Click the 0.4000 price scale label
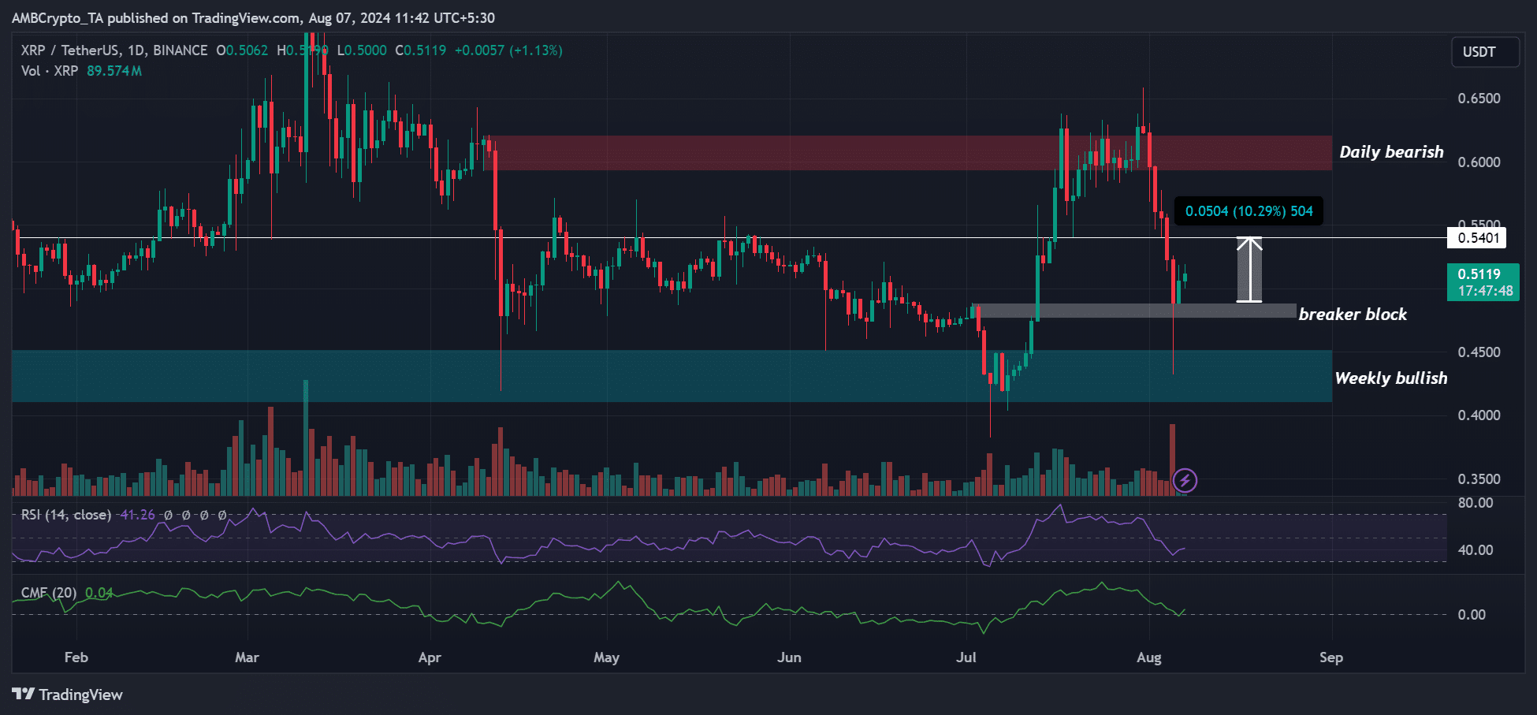 [1479, 415]
